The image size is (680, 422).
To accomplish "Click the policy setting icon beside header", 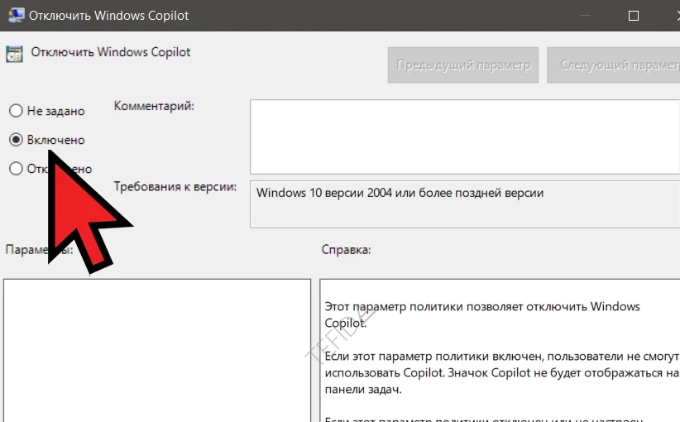I will 14,55.
